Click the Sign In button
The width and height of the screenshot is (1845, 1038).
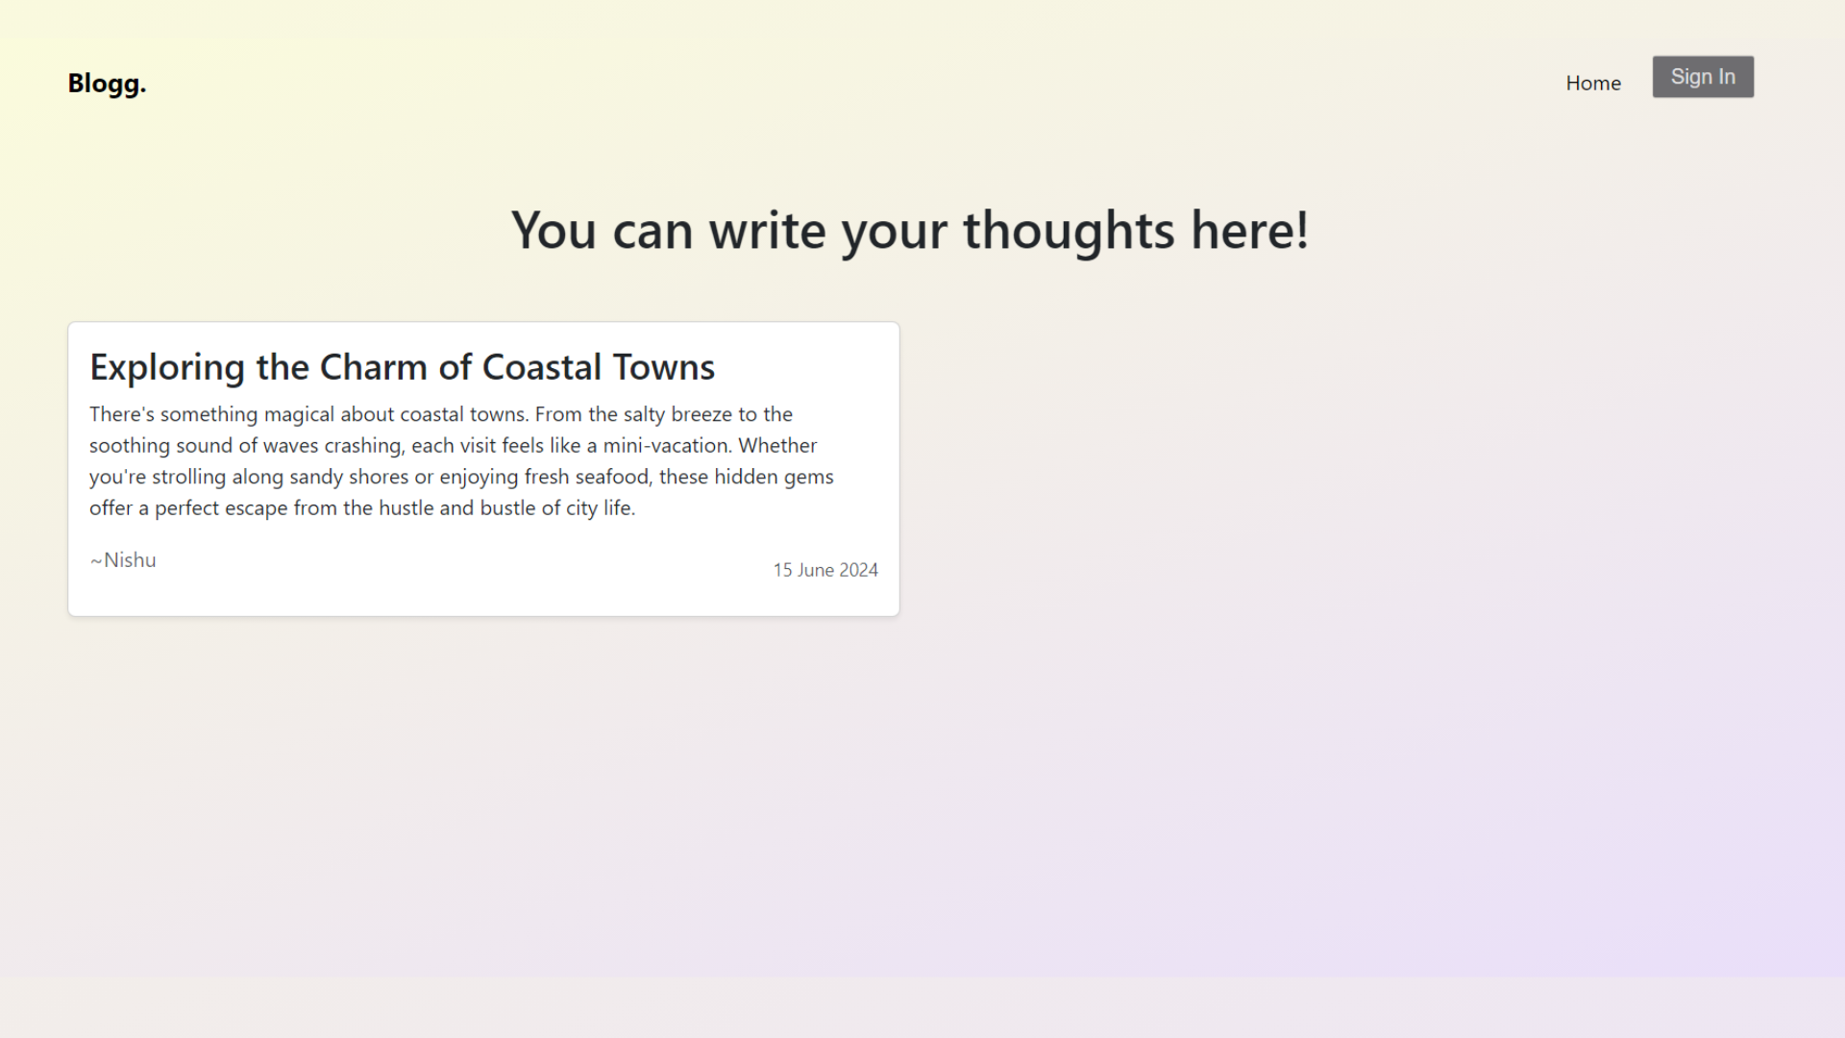[x=1703, y=77]
